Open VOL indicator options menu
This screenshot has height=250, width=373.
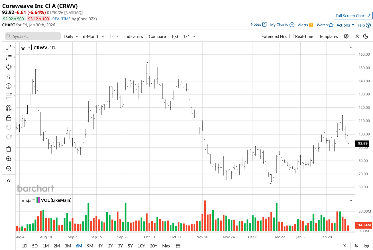(x=34, y=200)
